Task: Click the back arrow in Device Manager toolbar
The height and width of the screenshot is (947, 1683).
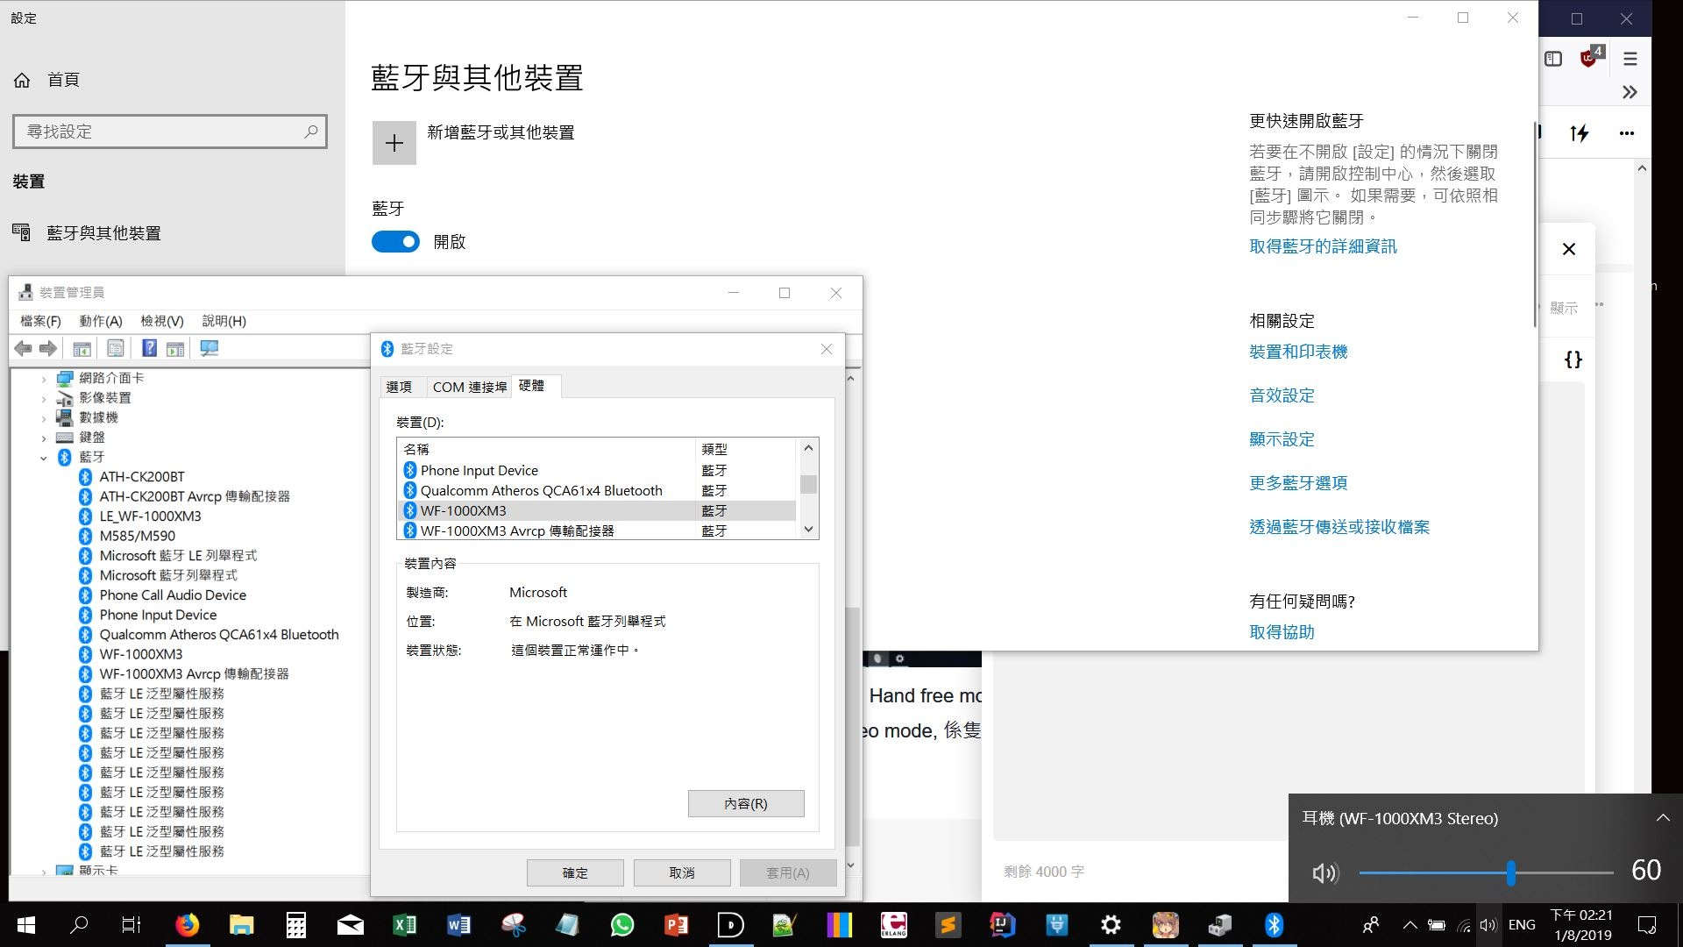Action: [x=24, y=349]
